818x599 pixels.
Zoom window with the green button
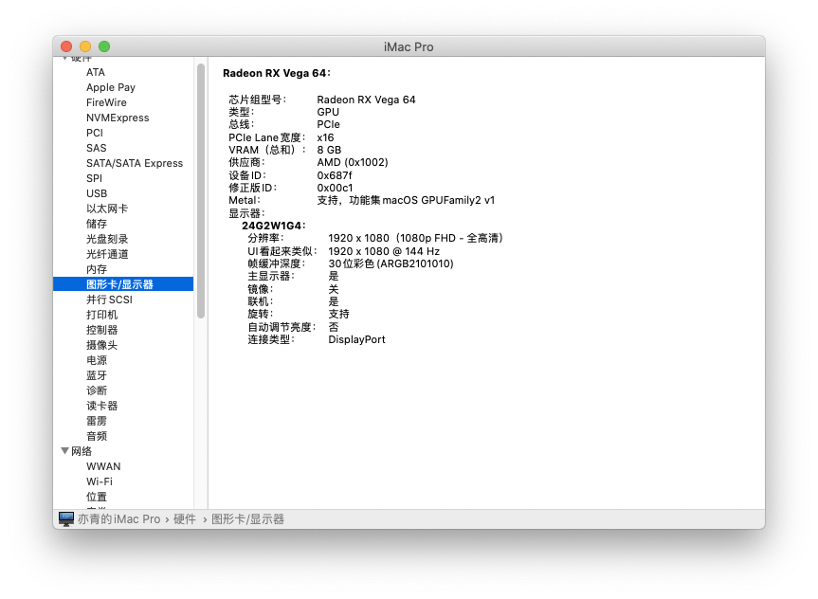click(x=104, y=46)
